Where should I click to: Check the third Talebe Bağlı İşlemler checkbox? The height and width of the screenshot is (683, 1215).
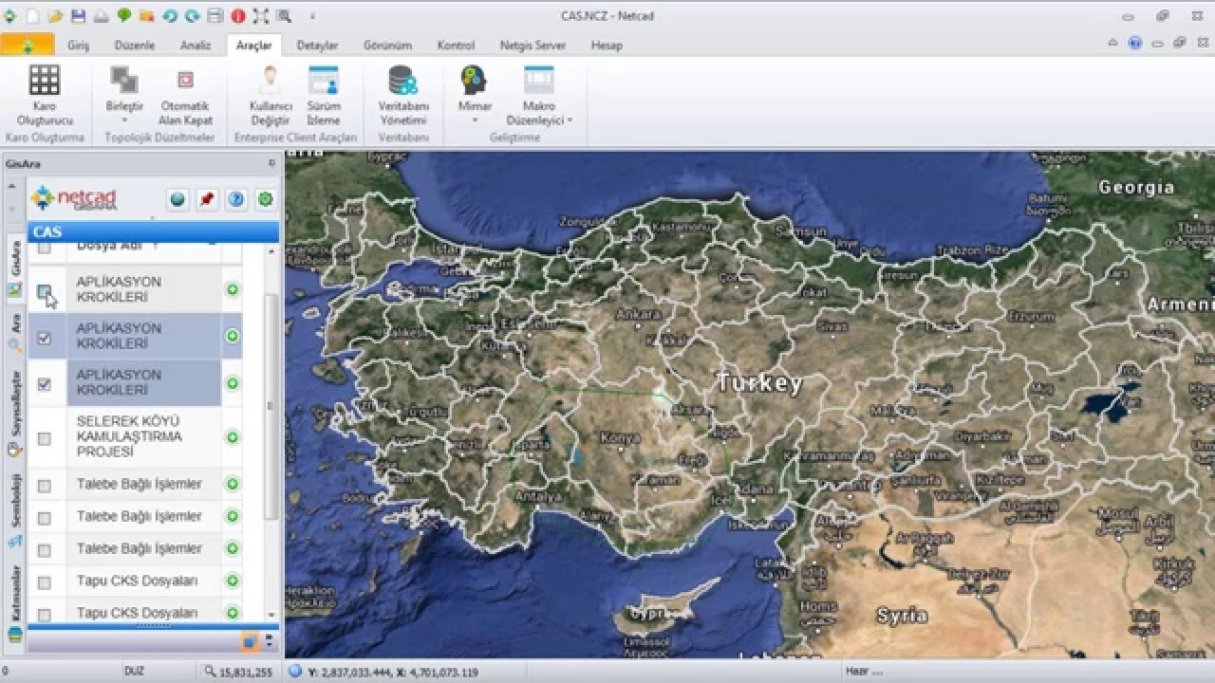click(45, 550)
